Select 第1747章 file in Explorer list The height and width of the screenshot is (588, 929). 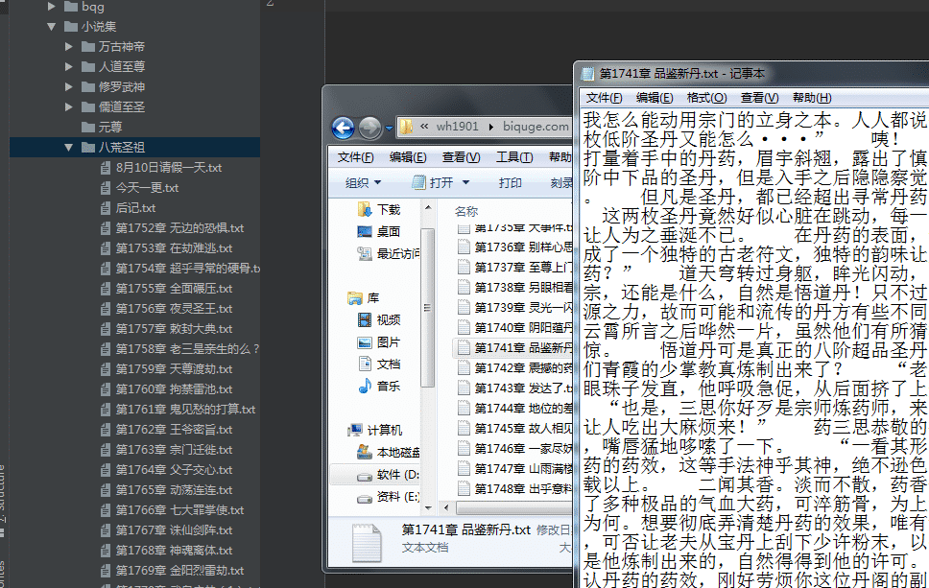pos(514,468)
